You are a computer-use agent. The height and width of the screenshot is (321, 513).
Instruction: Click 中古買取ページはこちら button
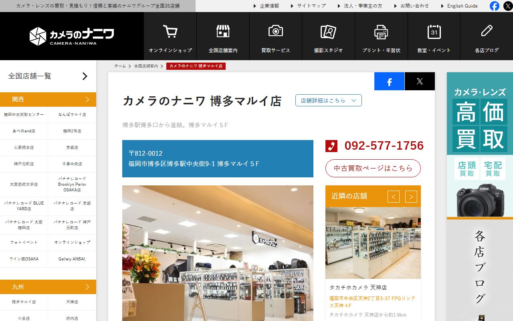coord(373,168)
